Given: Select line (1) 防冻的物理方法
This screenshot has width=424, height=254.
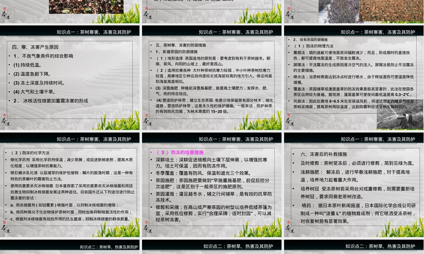Looking at the screenshot, I should pos(313,46).
